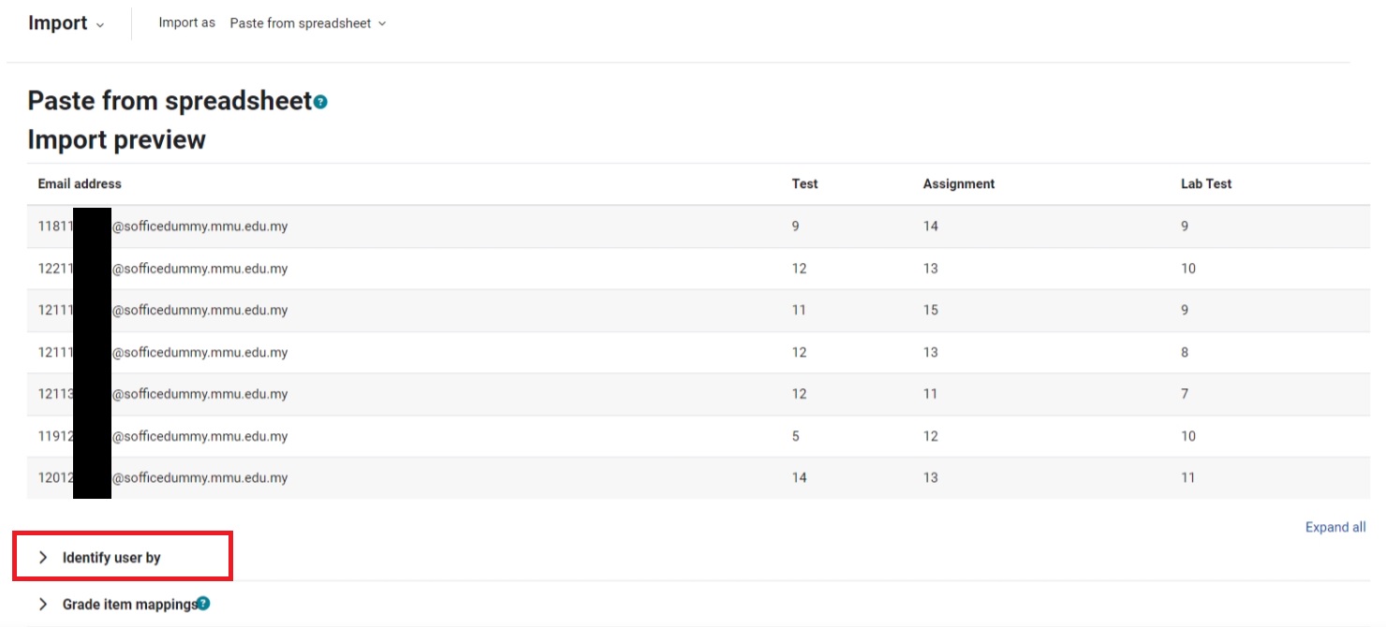
Task: Expand the Grade item mappings section
Action: click(x=129, y=605)
